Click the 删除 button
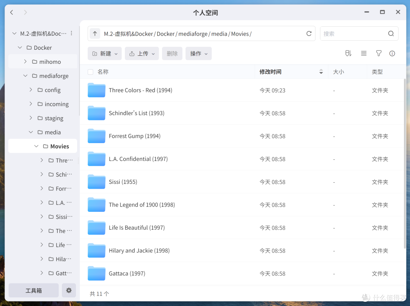Viewport: 410px width, 306px height. tap(172, 54)
